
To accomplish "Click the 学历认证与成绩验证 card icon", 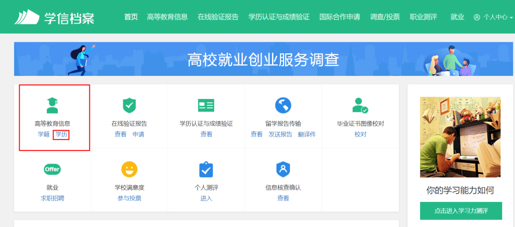I will pyautogui.click(x=206, y=106).
